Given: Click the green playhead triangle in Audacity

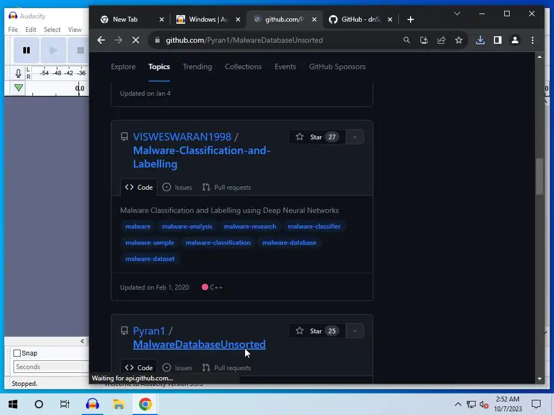Looking at the screenshot, I should click(x=19, y=88).
